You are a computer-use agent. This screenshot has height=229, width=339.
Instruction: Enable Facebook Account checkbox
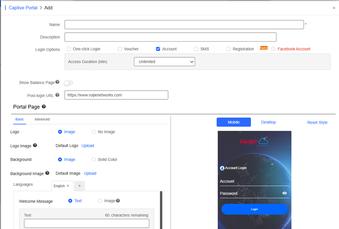click(273, 49)
